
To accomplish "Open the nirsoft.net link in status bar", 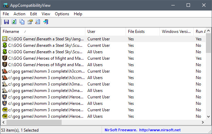I will coord(160,130).
